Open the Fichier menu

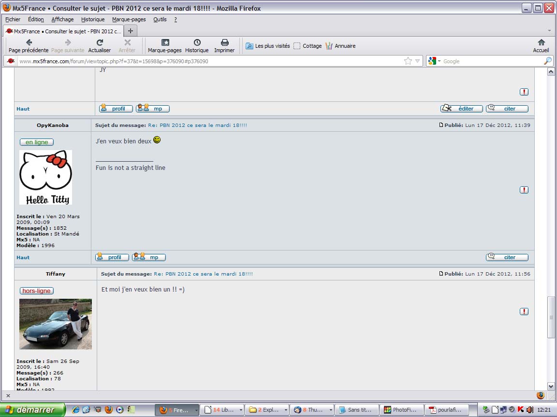pyautogui.click(x=13, y=19)
